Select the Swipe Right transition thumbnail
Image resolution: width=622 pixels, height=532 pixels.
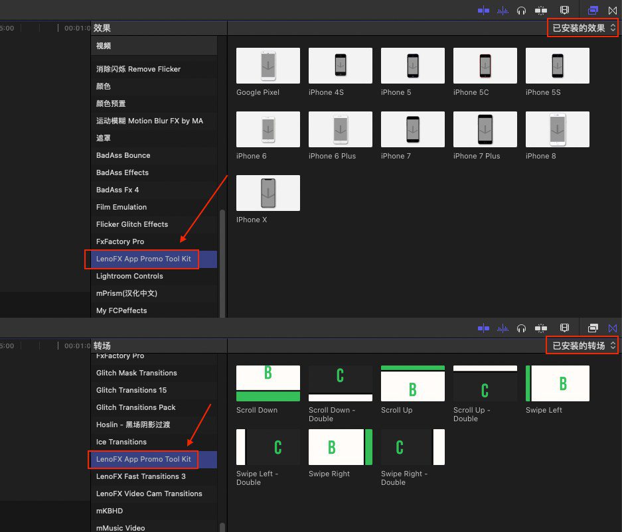(341, 447)
